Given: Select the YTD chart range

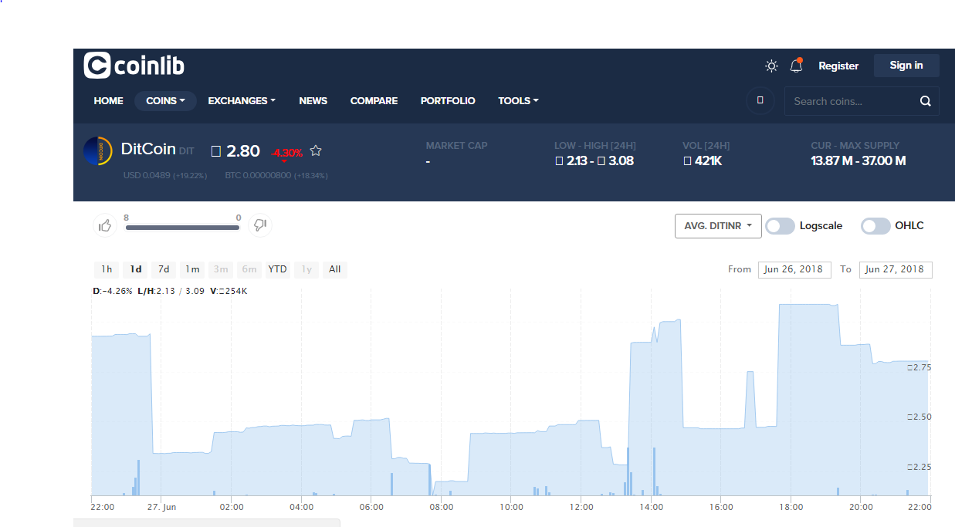Looking at the screenshot, I should click(x=277, y=269).
